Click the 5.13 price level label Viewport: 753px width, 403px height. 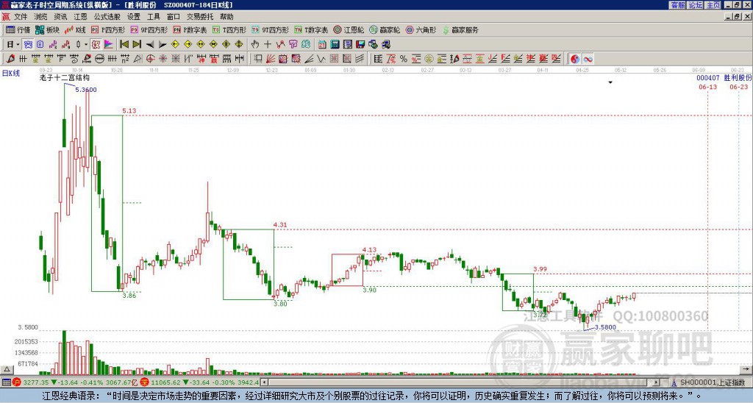129,110
